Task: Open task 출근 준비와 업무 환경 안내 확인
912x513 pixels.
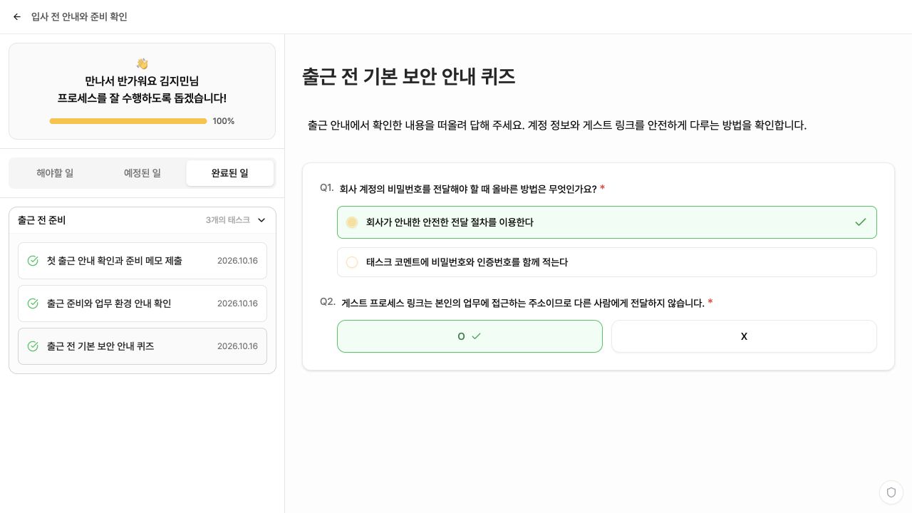Action: (142, 304)
